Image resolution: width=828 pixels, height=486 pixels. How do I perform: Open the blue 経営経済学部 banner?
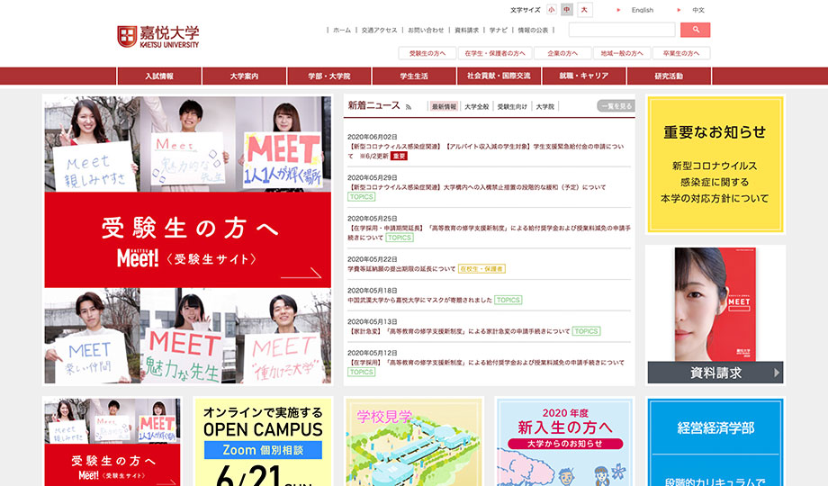coord(715,442)
